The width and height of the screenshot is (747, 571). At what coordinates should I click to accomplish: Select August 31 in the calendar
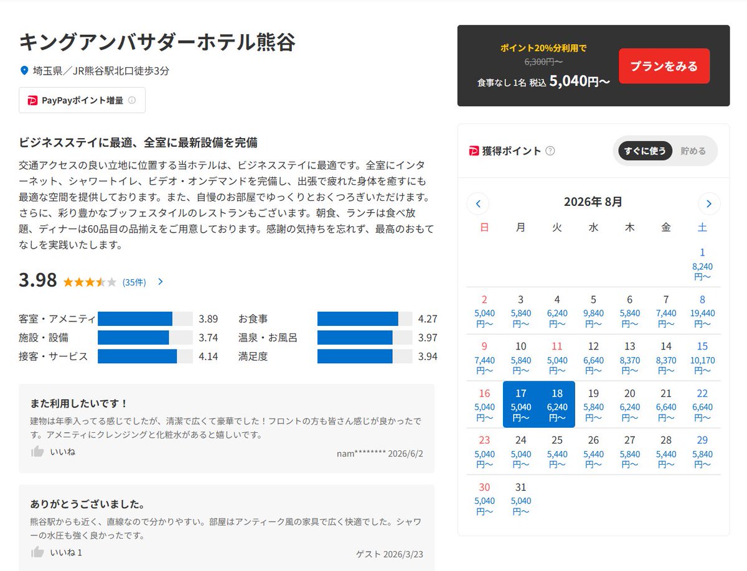coord(521,499)
